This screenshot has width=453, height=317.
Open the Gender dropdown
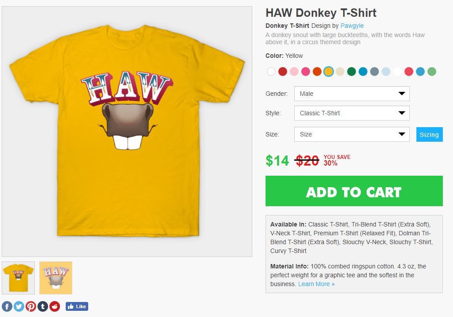pyautogui.click(x=352, y=94)
